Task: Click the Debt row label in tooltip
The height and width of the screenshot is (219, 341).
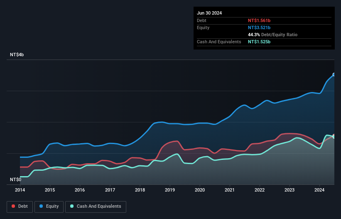Action: click(201, 20)
